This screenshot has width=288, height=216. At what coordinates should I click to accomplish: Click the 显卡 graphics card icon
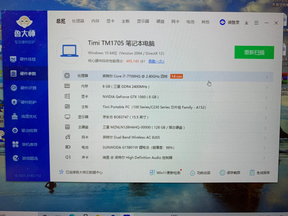pyautogui.click(x=67, y=96)
